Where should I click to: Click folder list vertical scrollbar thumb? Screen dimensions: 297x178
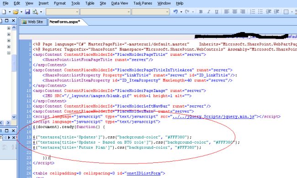coord(14,63)
